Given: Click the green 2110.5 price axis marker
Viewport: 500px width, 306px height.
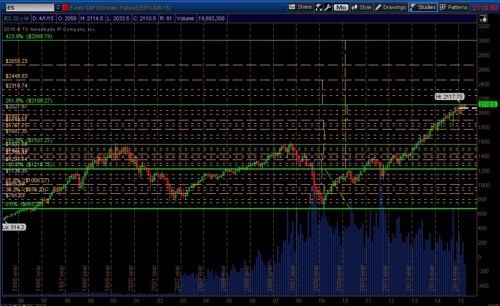Looking at the screenshot, I should [x=487, y=104].
